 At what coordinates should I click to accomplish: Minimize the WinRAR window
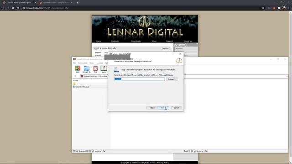pos(271,59)
